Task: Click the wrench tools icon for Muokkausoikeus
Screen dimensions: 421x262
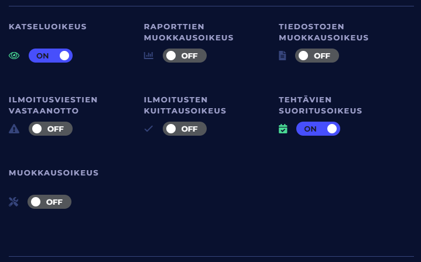Action: coord(14,202)
